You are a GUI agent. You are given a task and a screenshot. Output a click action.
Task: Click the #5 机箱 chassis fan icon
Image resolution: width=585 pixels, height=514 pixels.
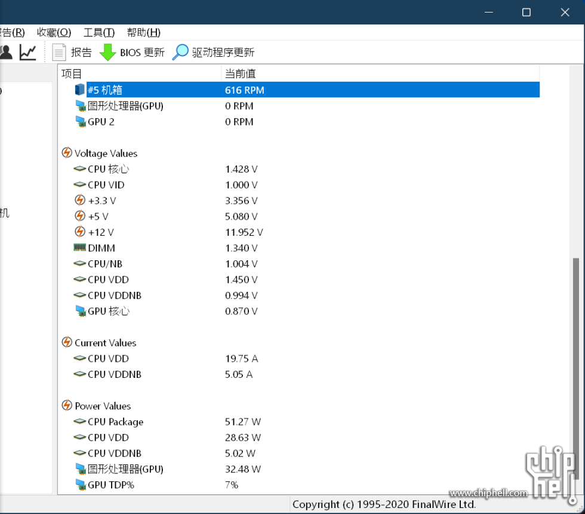[79, 90]
